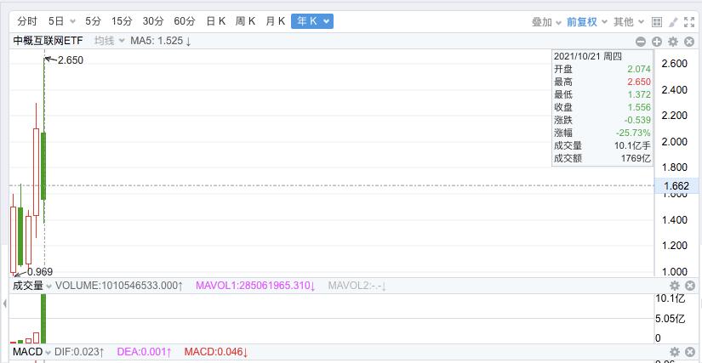Click the tall green 2021 candlestick
The image size is (702, 363).
(x=43, y=166)
